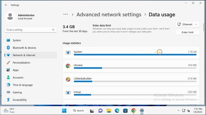This screenshot has width=206, height=115.
Task: Open Google Chrome from taskbar
Action: [x=134, y=111]
